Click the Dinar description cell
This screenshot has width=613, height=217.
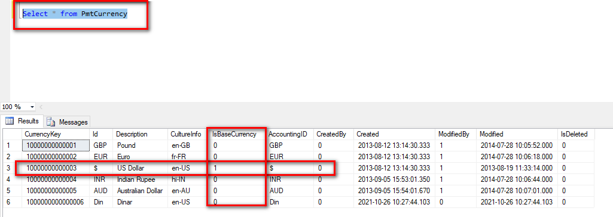coord(140,202)
